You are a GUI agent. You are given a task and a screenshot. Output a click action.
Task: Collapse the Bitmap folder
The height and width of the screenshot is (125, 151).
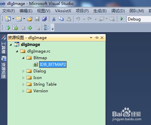[x=23, y=58]
